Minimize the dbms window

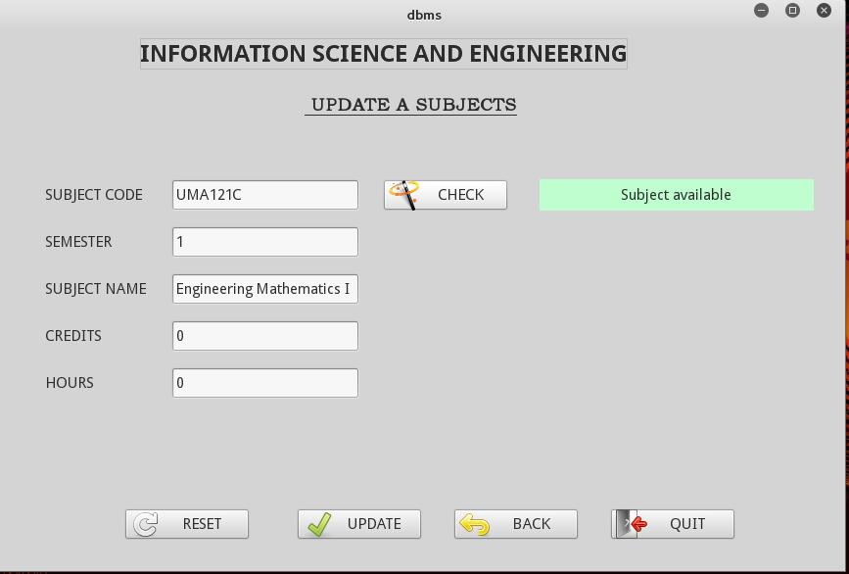[761, 11]
